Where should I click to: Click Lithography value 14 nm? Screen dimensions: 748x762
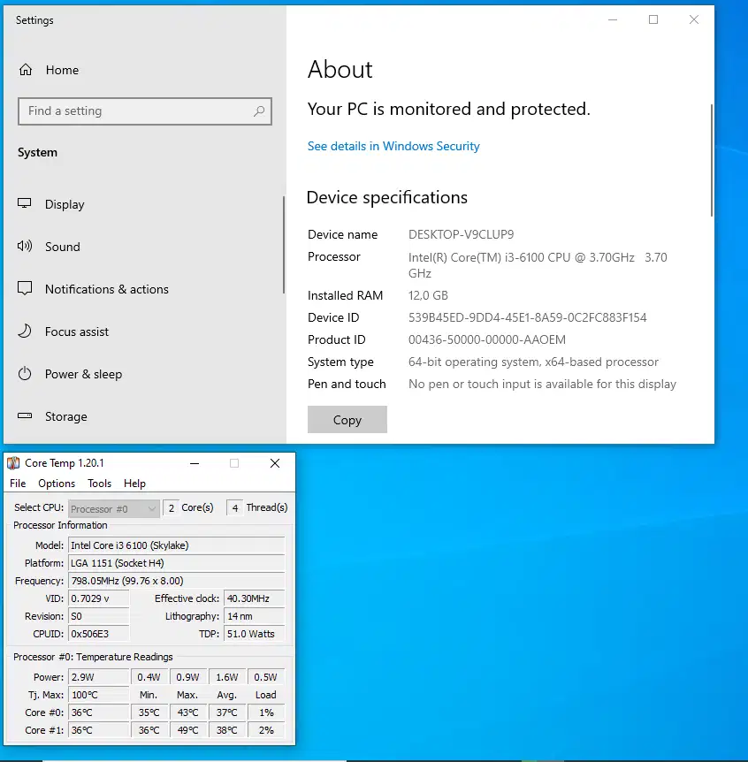254,616
